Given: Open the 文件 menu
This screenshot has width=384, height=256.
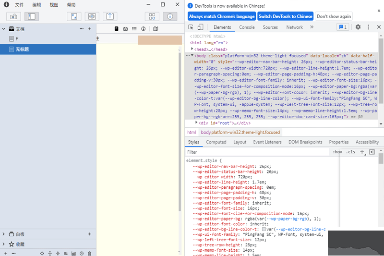Looking at the screenshot, I should tap(19, 4).
